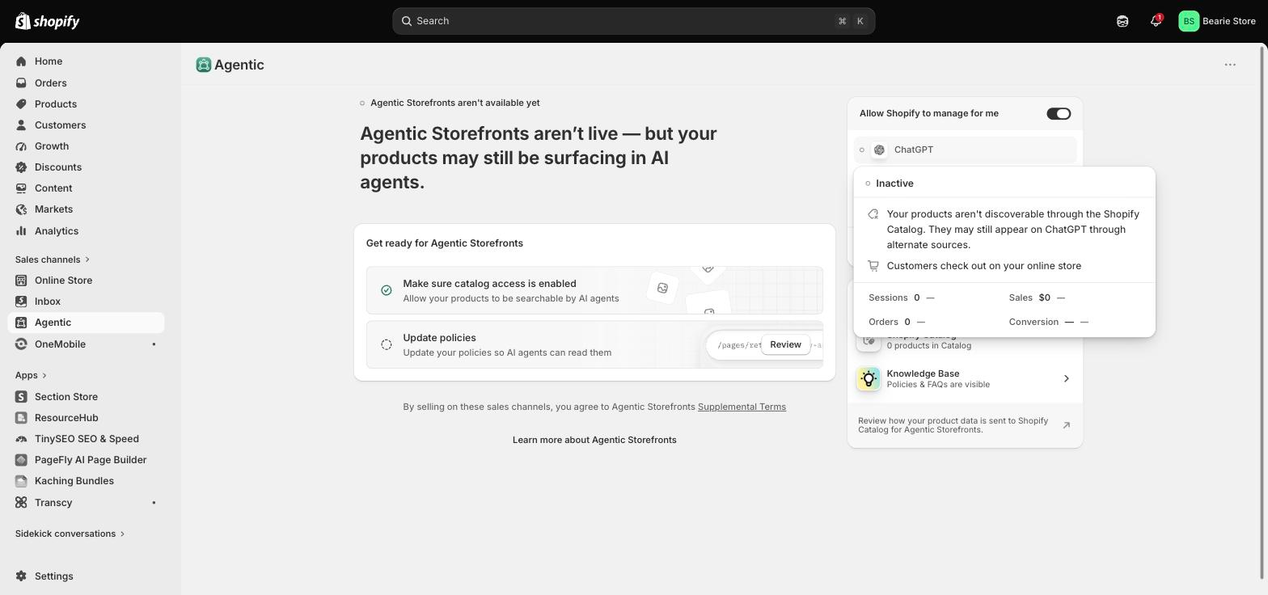
Task: Click the TinySEO app icon
Action: [21, 438]
